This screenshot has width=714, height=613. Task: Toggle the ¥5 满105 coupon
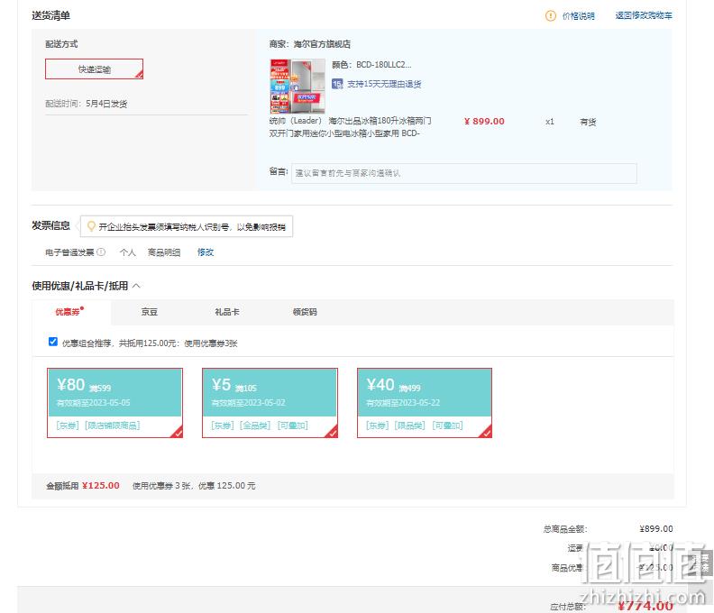[x=270, y=403]
